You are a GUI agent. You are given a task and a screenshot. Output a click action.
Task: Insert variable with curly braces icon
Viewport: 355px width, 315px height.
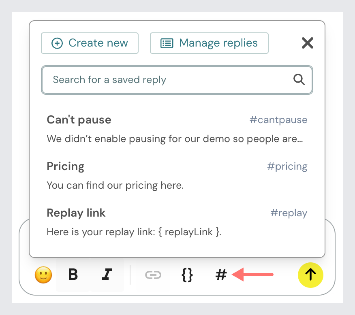(x=187, y=275)
